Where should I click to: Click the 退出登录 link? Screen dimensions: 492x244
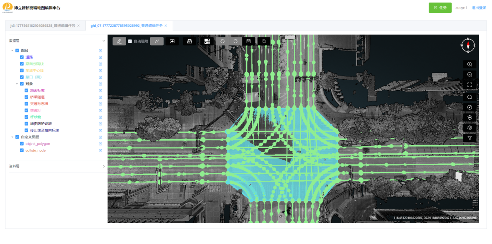(478, 8)
